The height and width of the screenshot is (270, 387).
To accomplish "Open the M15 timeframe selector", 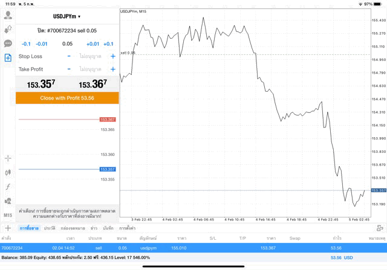I will [x=8, y=215].
